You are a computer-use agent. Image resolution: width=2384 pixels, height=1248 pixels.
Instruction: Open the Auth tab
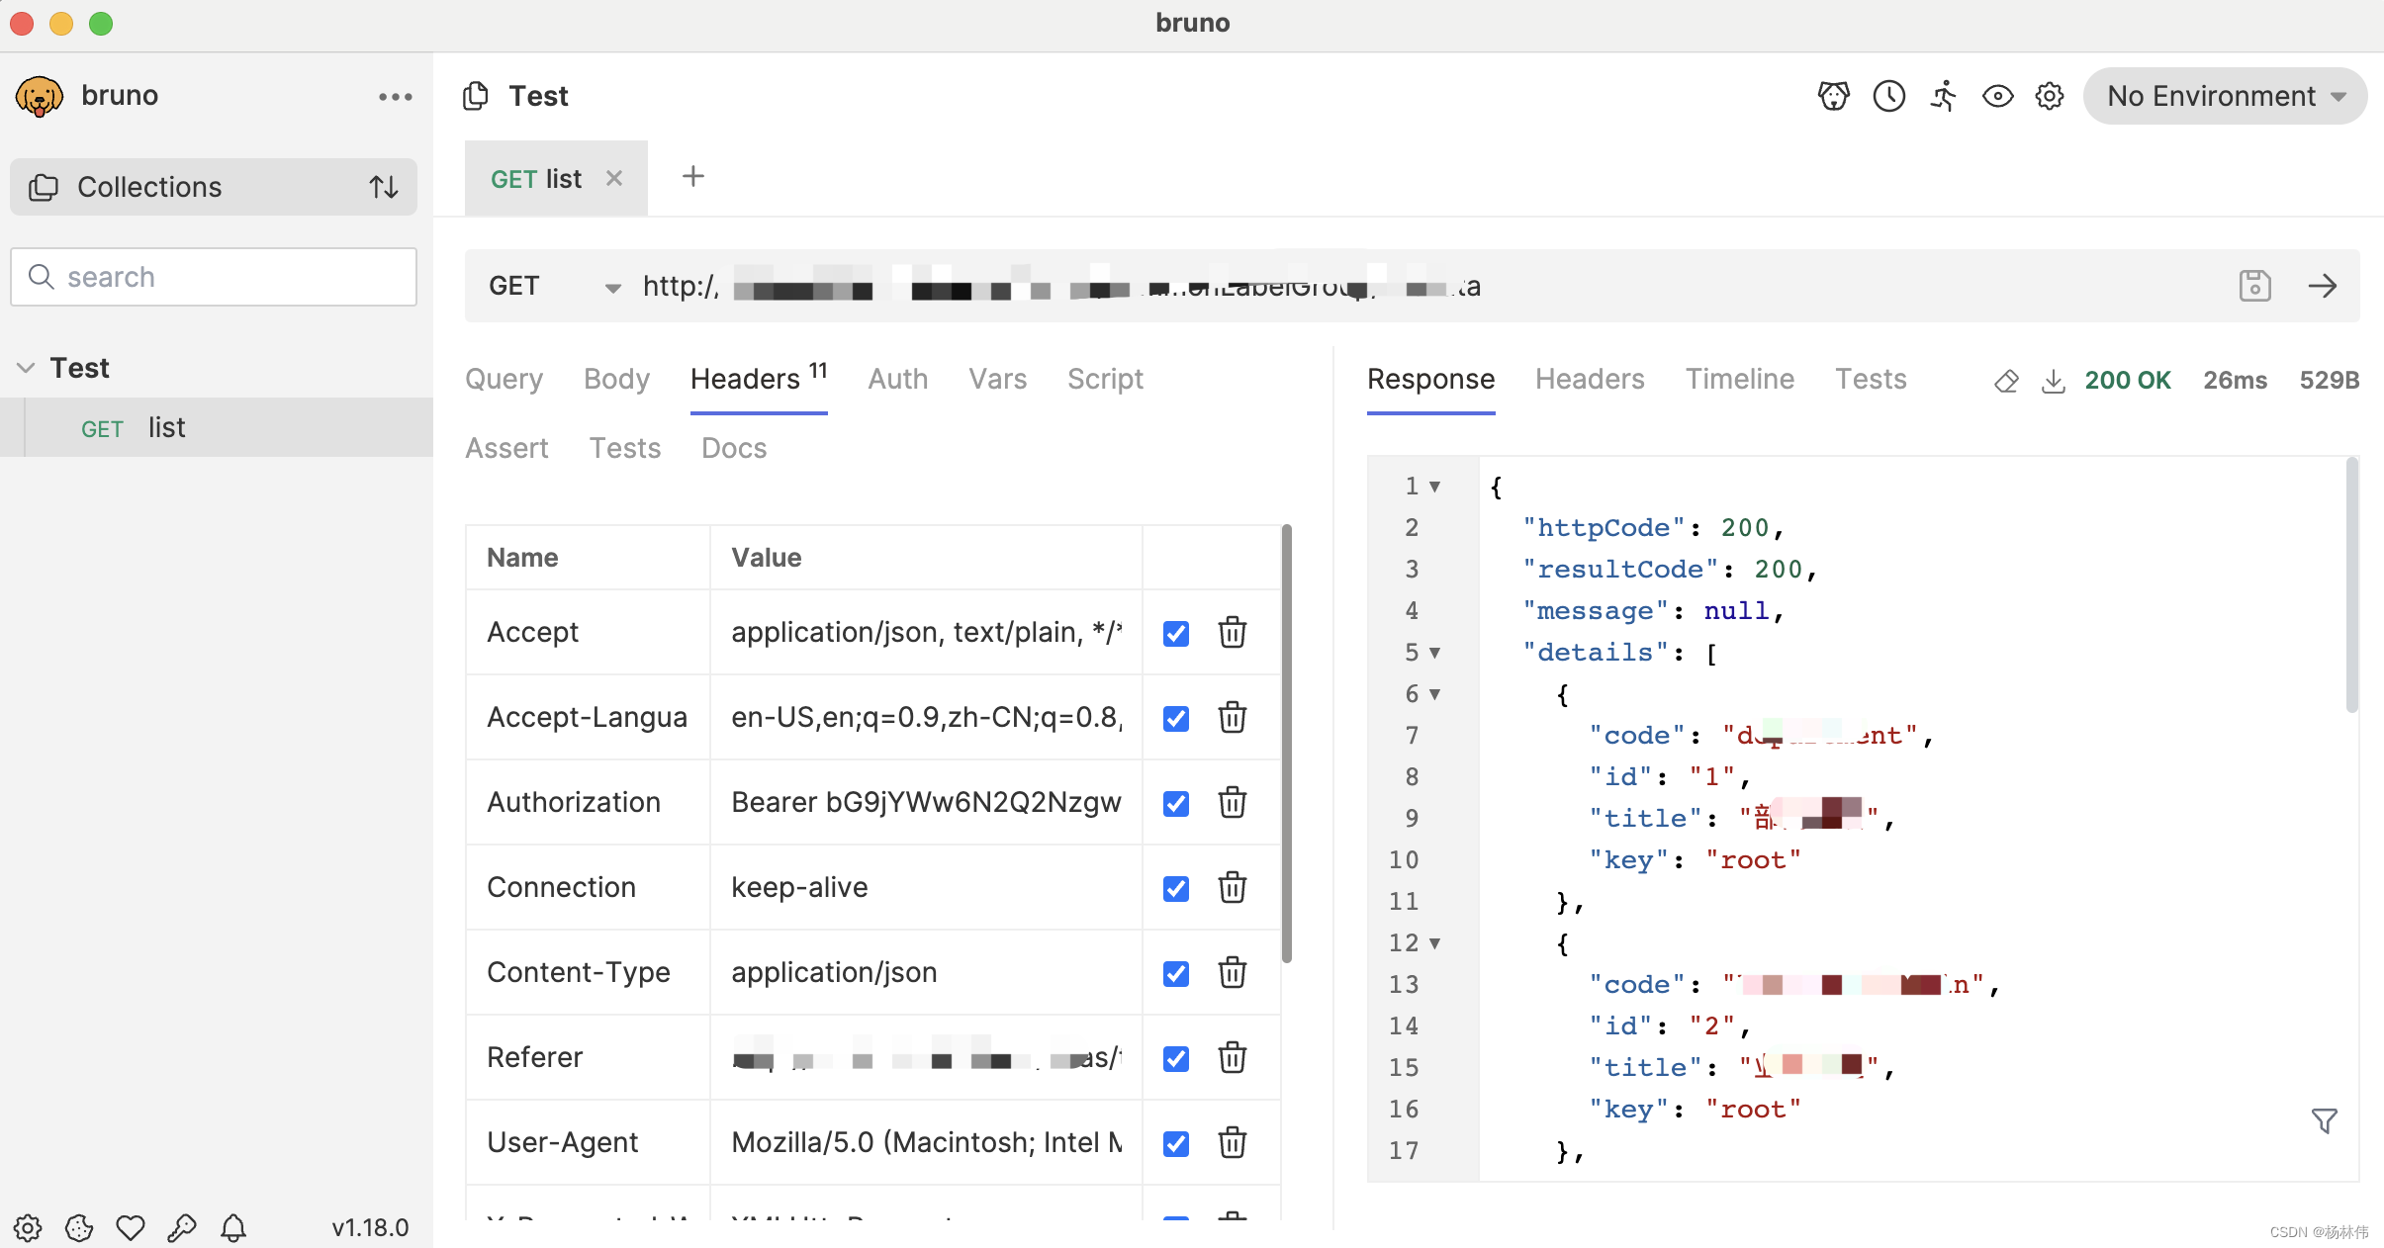click(x=896, y=379)
